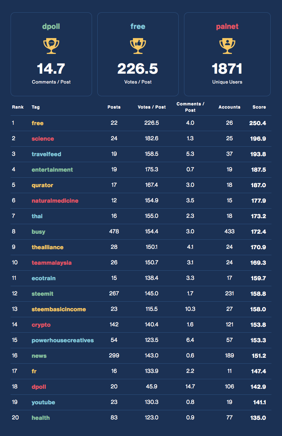
Task: Click the 141.1 score for youtube
Action: (x=259, y=402)
